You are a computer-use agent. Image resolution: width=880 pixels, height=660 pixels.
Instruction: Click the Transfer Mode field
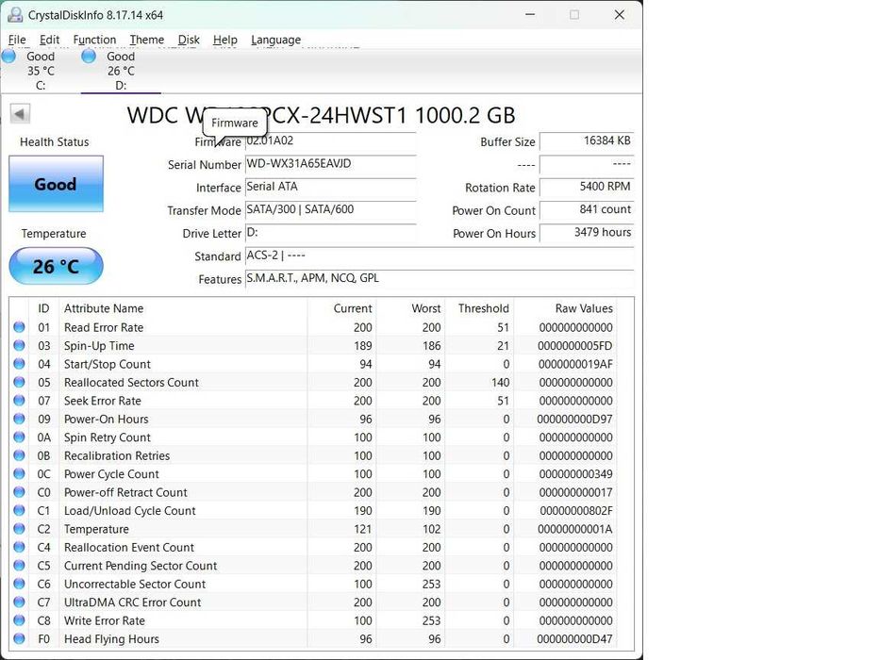[330, 210]
